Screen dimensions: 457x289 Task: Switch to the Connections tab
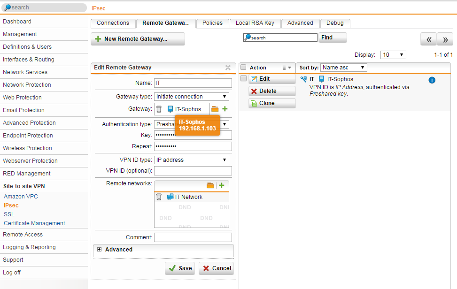(113, 23)
